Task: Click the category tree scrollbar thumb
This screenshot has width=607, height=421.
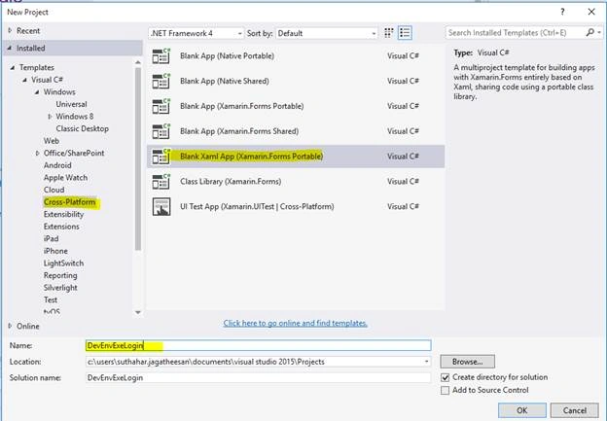Action: (138, 158)
